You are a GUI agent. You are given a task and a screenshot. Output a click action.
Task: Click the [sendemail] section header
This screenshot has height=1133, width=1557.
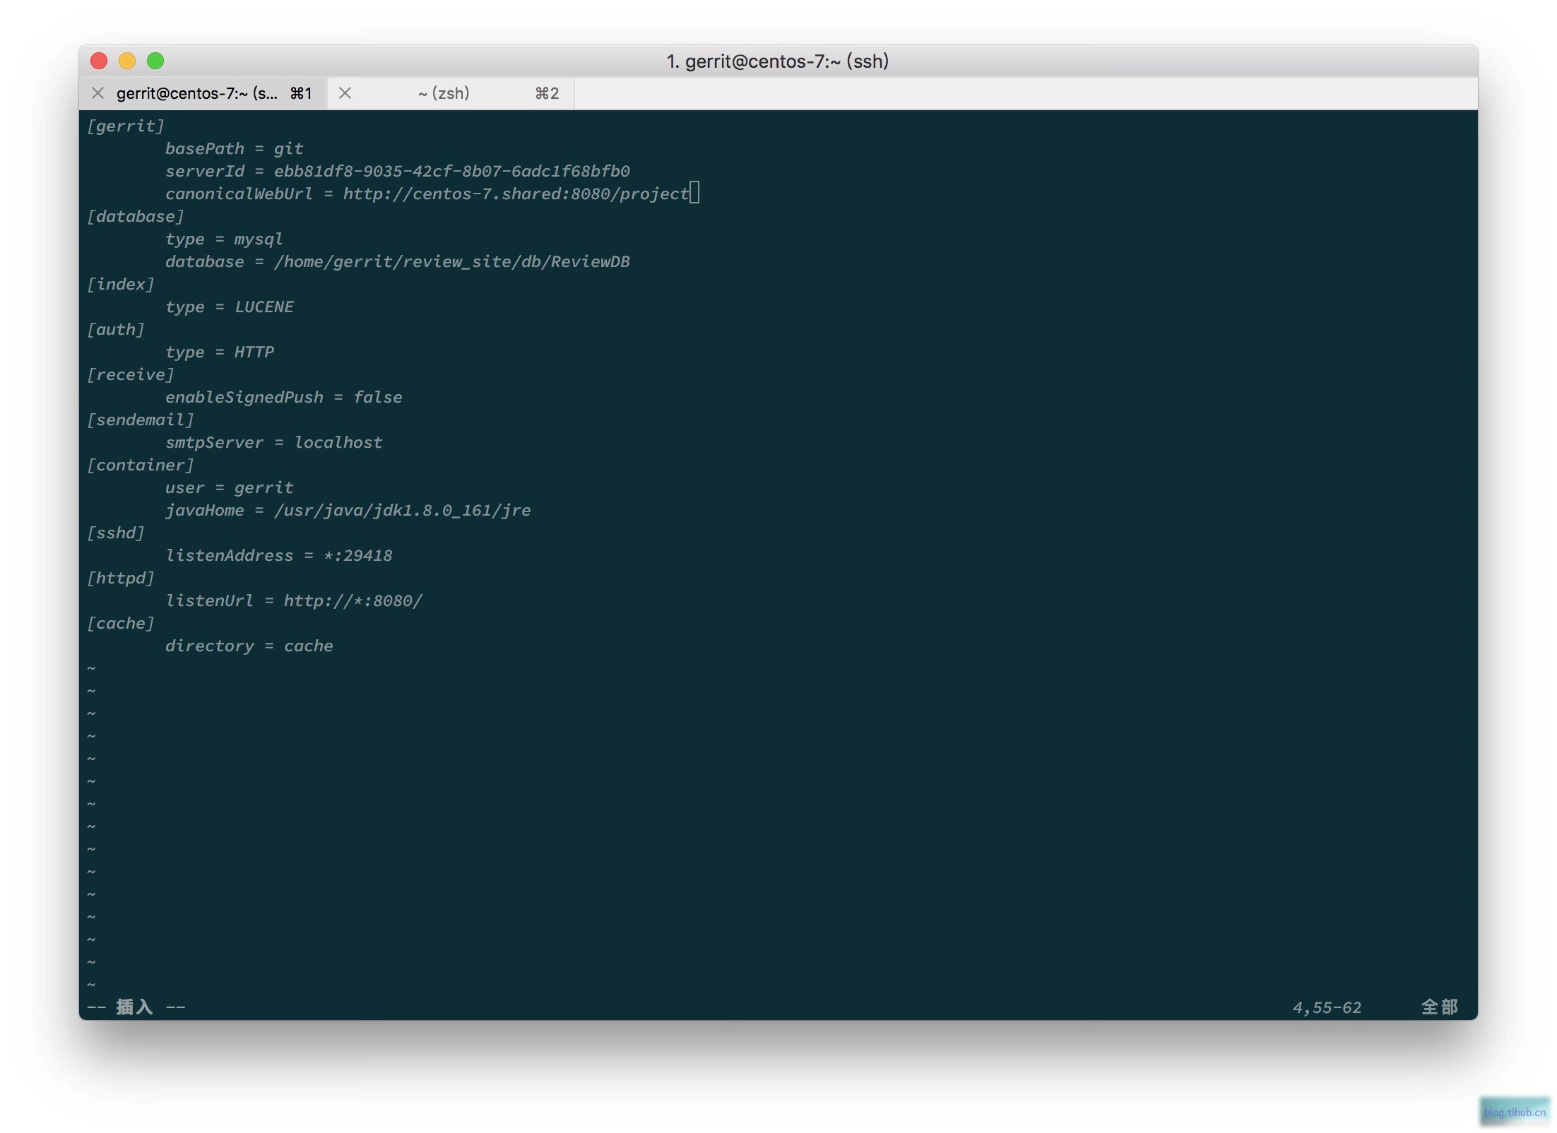pyautogui.click(x=140, y=420)
